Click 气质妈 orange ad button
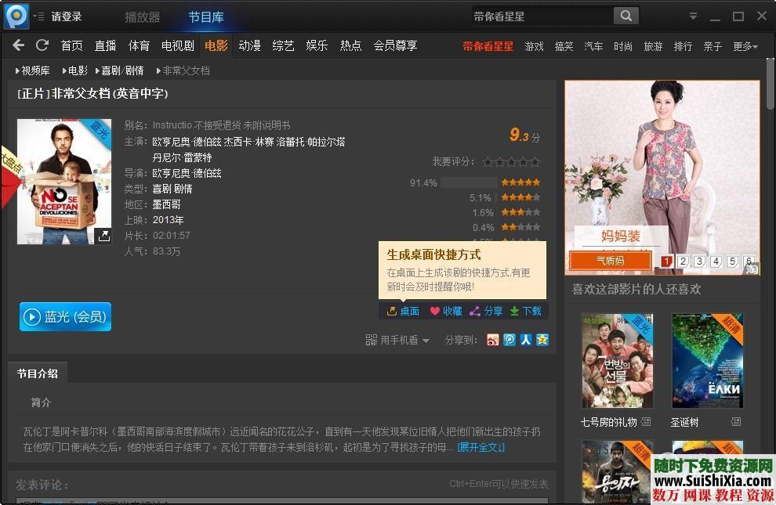The width and height of the screenshot is (776, 505). (610, 261)
